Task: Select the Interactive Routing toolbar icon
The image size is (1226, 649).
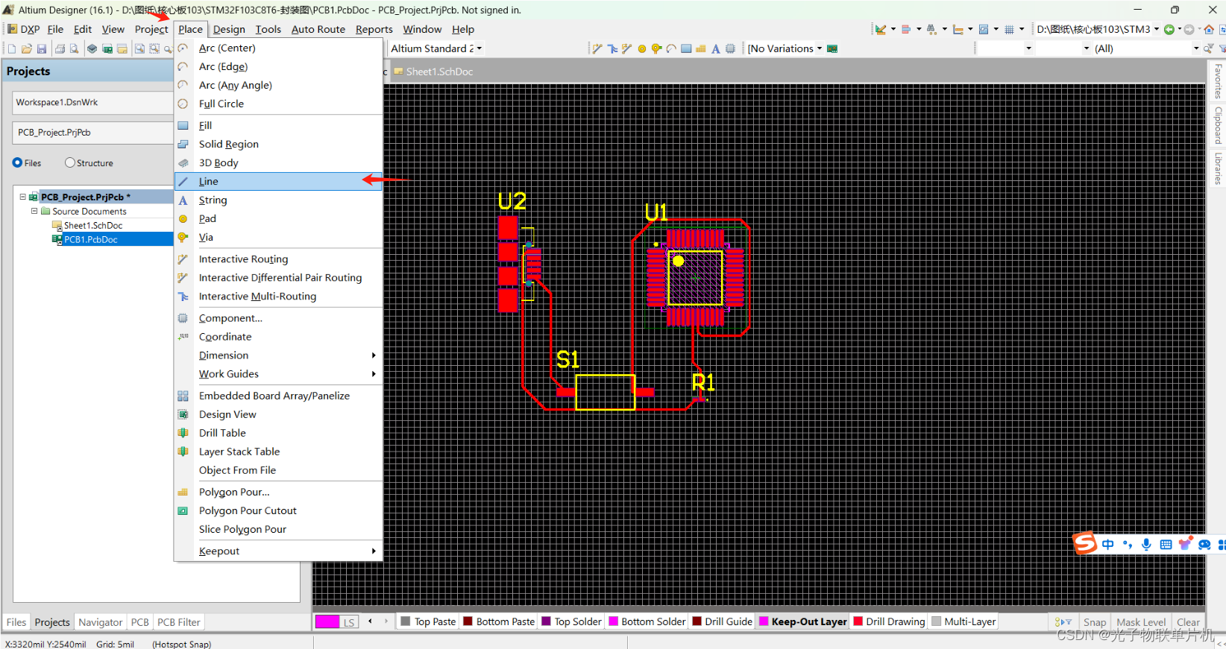Action: click(597, 48)
